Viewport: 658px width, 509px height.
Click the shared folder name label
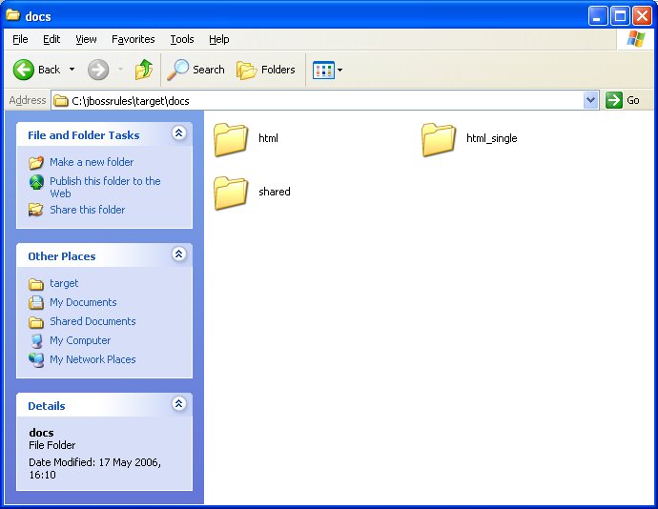275,192
